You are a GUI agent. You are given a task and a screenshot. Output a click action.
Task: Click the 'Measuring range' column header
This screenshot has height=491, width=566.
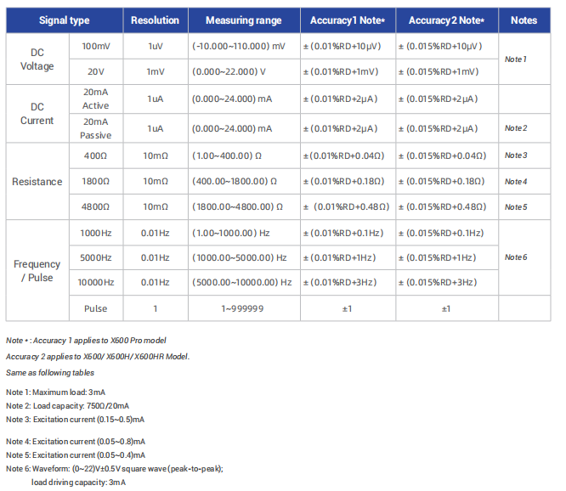(244, 20)
